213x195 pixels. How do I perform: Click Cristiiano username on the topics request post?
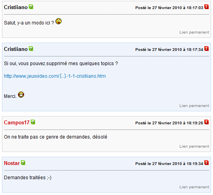pos(16,49)
